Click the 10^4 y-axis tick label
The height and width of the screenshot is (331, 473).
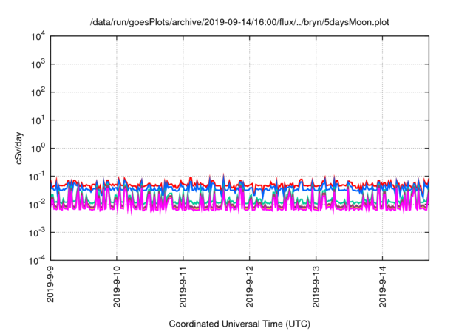click(x=37, y=36)
